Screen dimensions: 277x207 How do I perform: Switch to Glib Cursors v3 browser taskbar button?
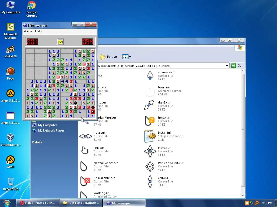pos(37,203)
